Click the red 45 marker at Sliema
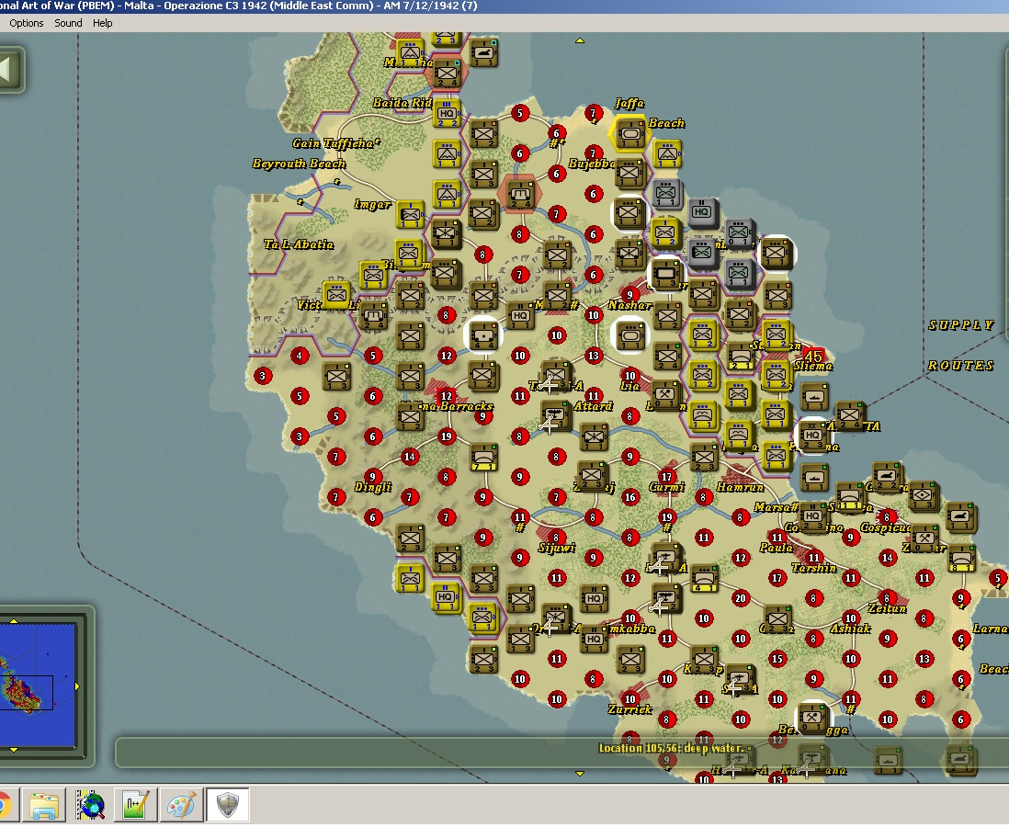This screenshot has height=827, width=1009. pyautogui.click(x=813, y=356)
